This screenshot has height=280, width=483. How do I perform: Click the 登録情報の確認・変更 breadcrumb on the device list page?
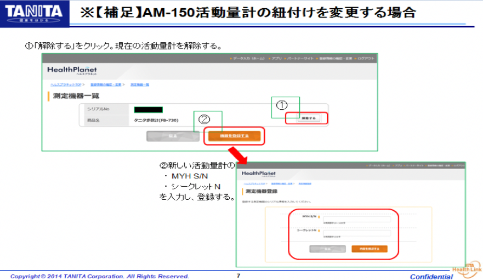104,85
